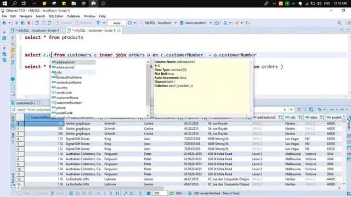Open the Window menu

click(89, 16)
